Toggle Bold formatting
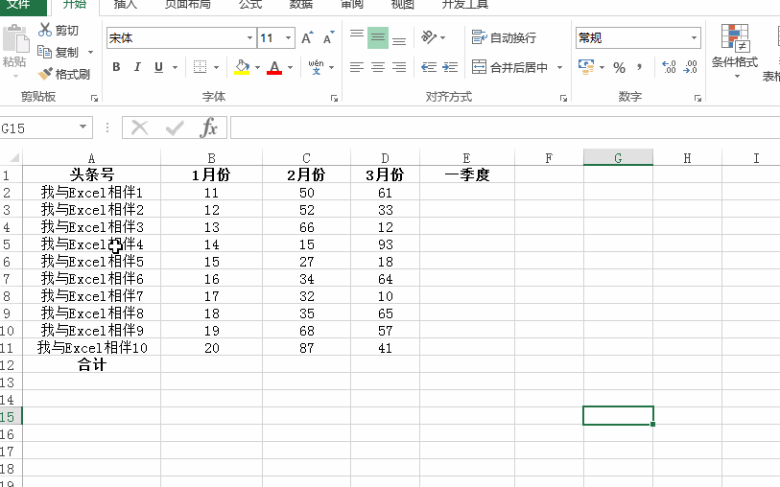Viewport: 780px width, 487px height. coord(116,66)
